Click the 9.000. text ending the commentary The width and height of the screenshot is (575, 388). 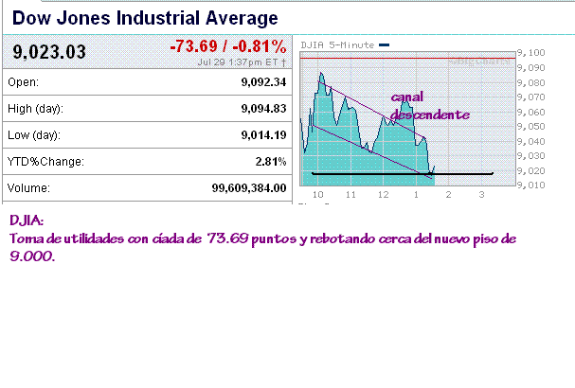(x=32, y=256)
